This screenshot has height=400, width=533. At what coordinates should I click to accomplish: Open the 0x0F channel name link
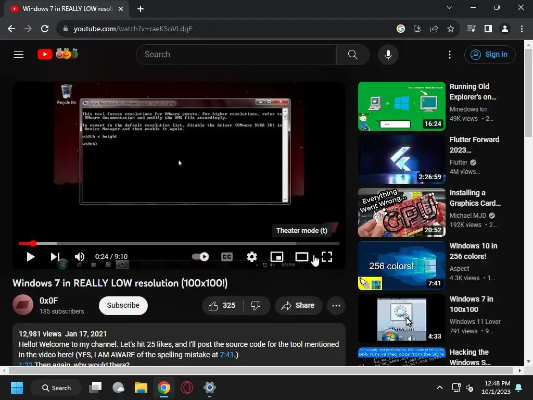[x=48, y=301]
